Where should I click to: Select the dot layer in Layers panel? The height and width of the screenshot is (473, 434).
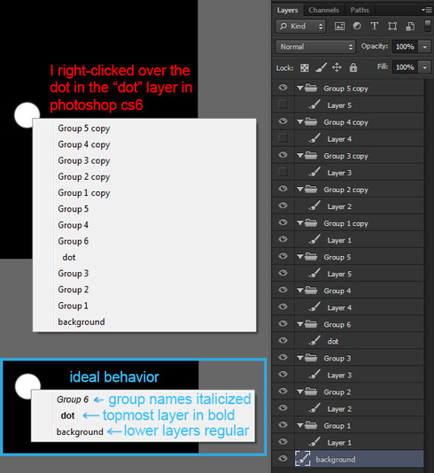(x=348, y=341)
